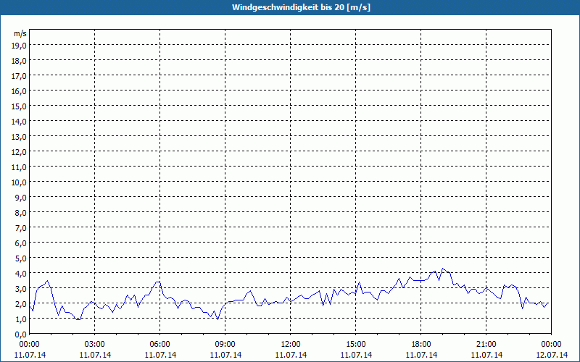Select the 17,0 y-axis label
The image size is (580, 362).
(x=20, y=76)
